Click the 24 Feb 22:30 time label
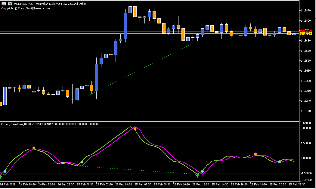This screenshot has width=316, height=189. (x=66, y=184)
